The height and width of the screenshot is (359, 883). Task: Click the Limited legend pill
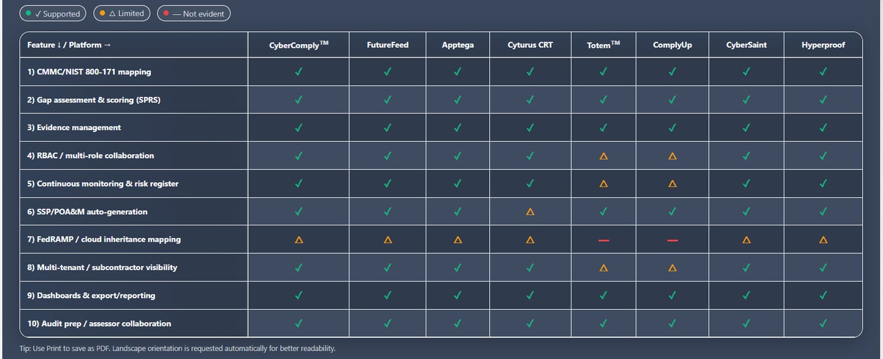(x=121, y=14)
